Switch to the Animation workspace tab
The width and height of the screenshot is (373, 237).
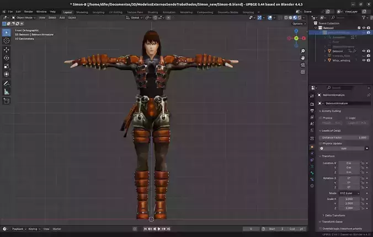[169, 12]
